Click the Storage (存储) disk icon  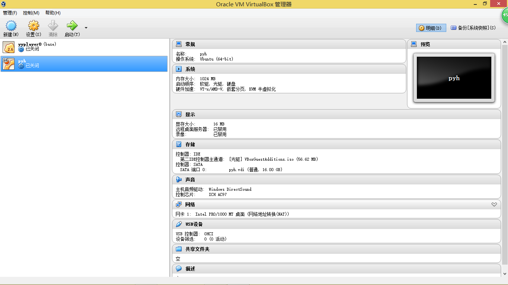179,144
